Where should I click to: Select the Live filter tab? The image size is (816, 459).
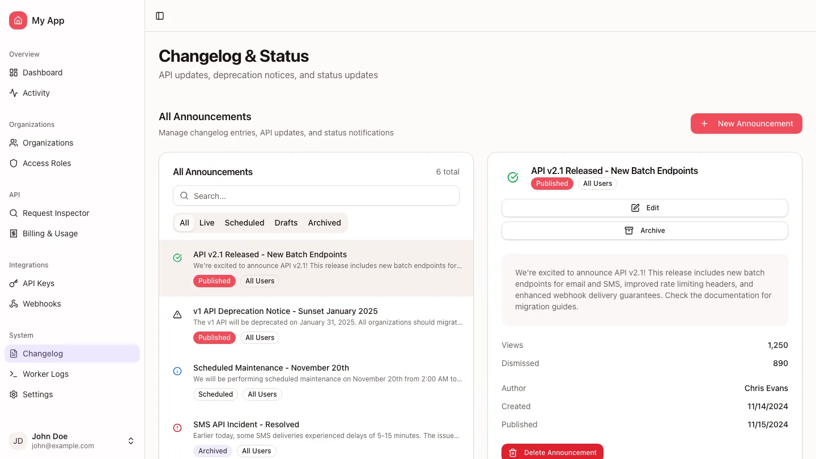(207, 223)
